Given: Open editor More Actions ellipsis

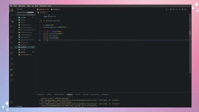Looking at the screenshot, I should click(188, 9).
